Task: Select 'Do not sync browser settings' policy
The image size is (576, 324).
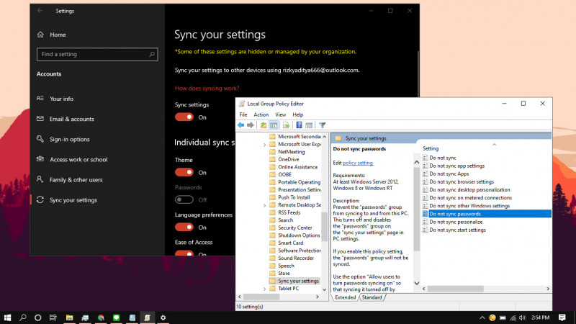Action: pos(462,182)
